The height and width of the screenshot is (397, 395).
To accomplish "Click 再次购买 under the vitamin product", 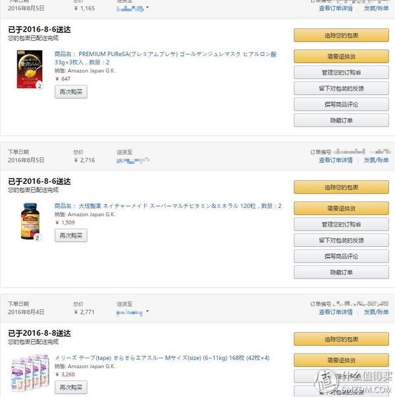I will [71, 236].
